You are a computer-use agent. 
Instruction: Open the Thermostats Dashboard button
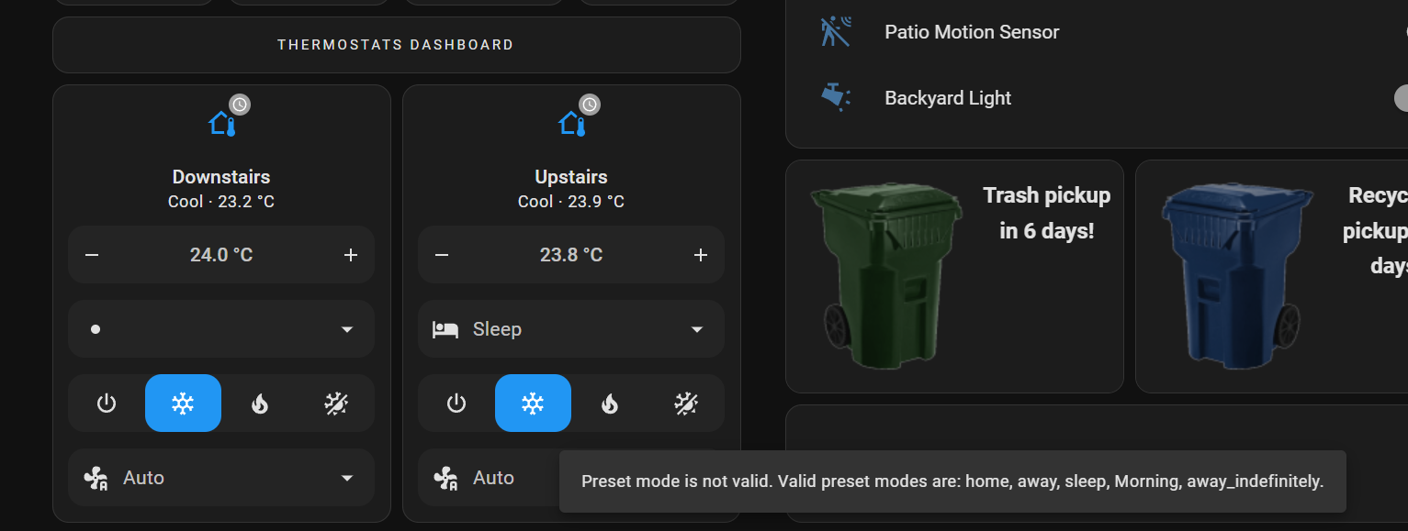pyautogui.click(x=396, y=45)
